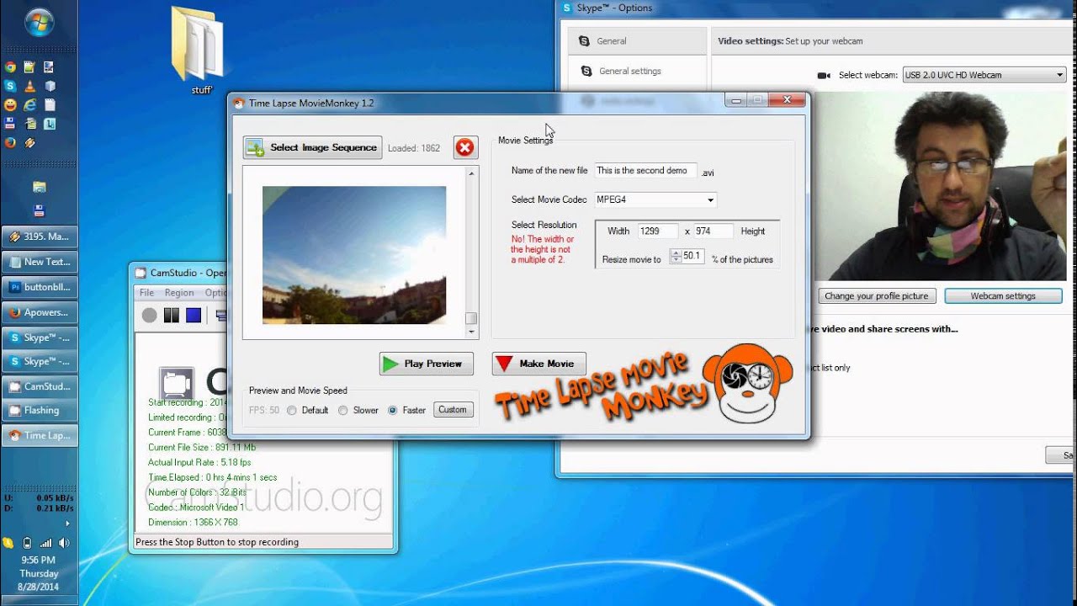Click the Skype tray icon

coord(8,543)
